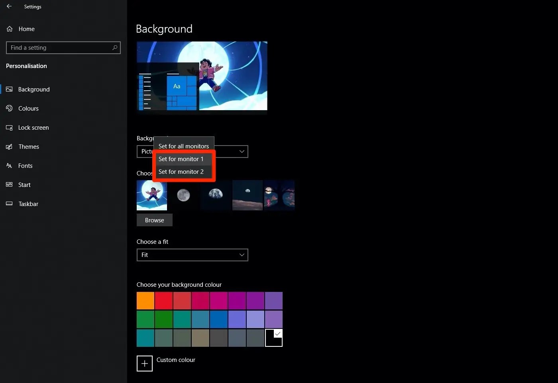Choose Set for all monitors
The width and height of the screenshot is (558, 383).
click(x=183, y=146)
